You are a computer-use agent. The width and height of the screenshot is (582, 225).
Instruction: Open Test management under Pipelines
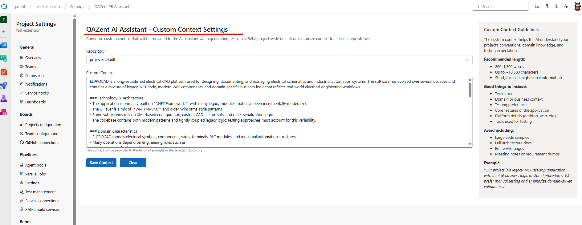point(40,191)
